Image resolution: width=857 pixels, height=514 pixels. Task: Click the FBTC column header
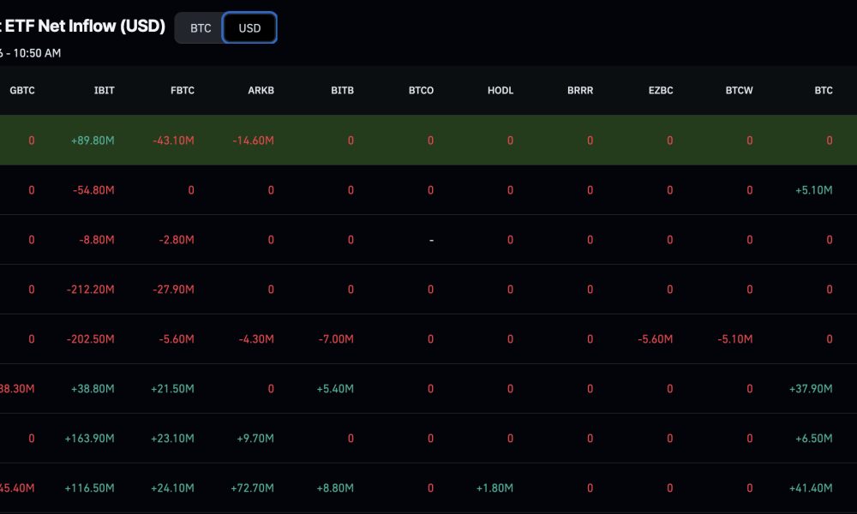(182, 91)
